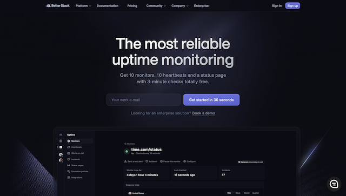Viewport: 346px width, 196px height.
Task: Go back via the Monitors chevron link
Action: (130, 144)
